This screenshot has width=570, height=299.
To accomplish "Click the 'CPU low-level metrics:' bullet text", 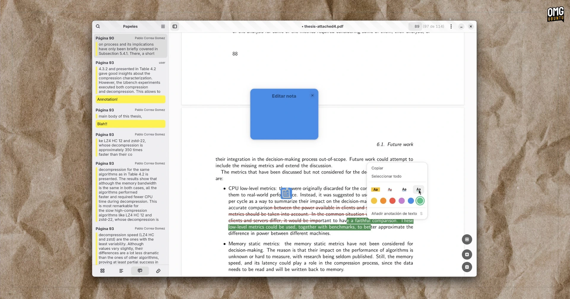I will [x=252, y=188].
